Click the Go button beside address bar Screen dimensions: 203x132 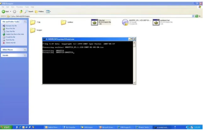pos(198,16)
